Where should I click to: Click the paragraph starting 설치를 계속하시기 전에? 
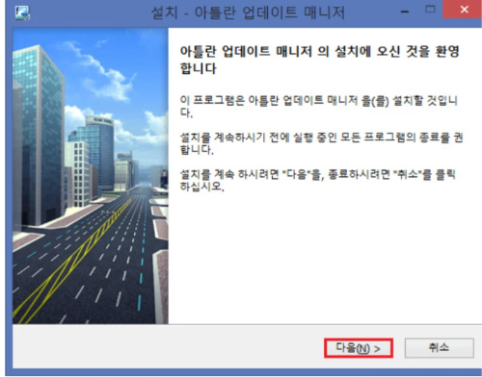(321, 143)
